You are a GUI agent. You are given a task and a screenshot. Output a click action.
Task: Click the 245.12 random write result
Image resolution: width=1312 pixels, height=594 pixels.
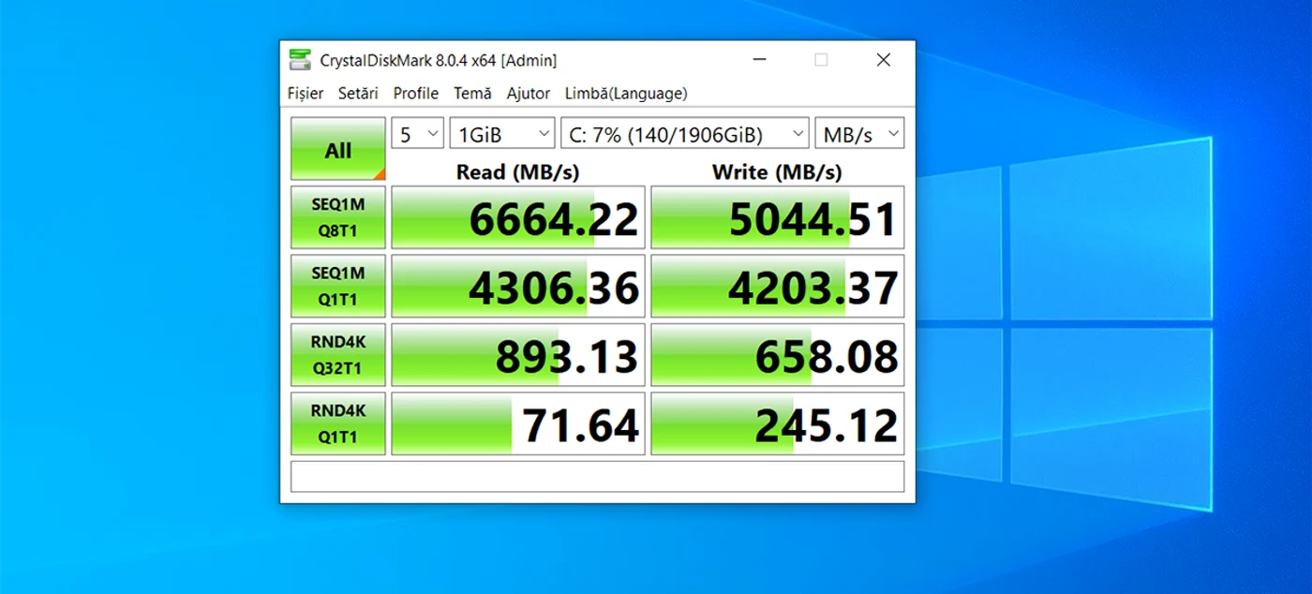point(778,423)
